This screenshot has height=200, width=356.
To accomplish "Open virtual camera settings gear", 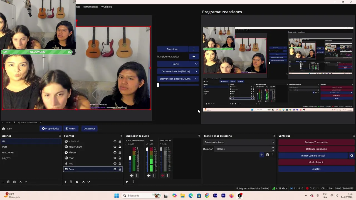I will click(x=352, y=156).
